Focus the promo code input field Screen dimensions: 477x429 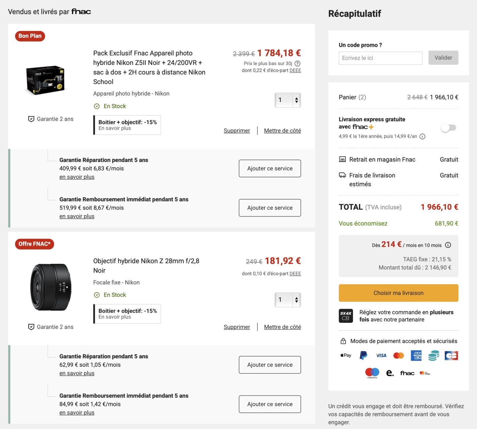point(380,58)
